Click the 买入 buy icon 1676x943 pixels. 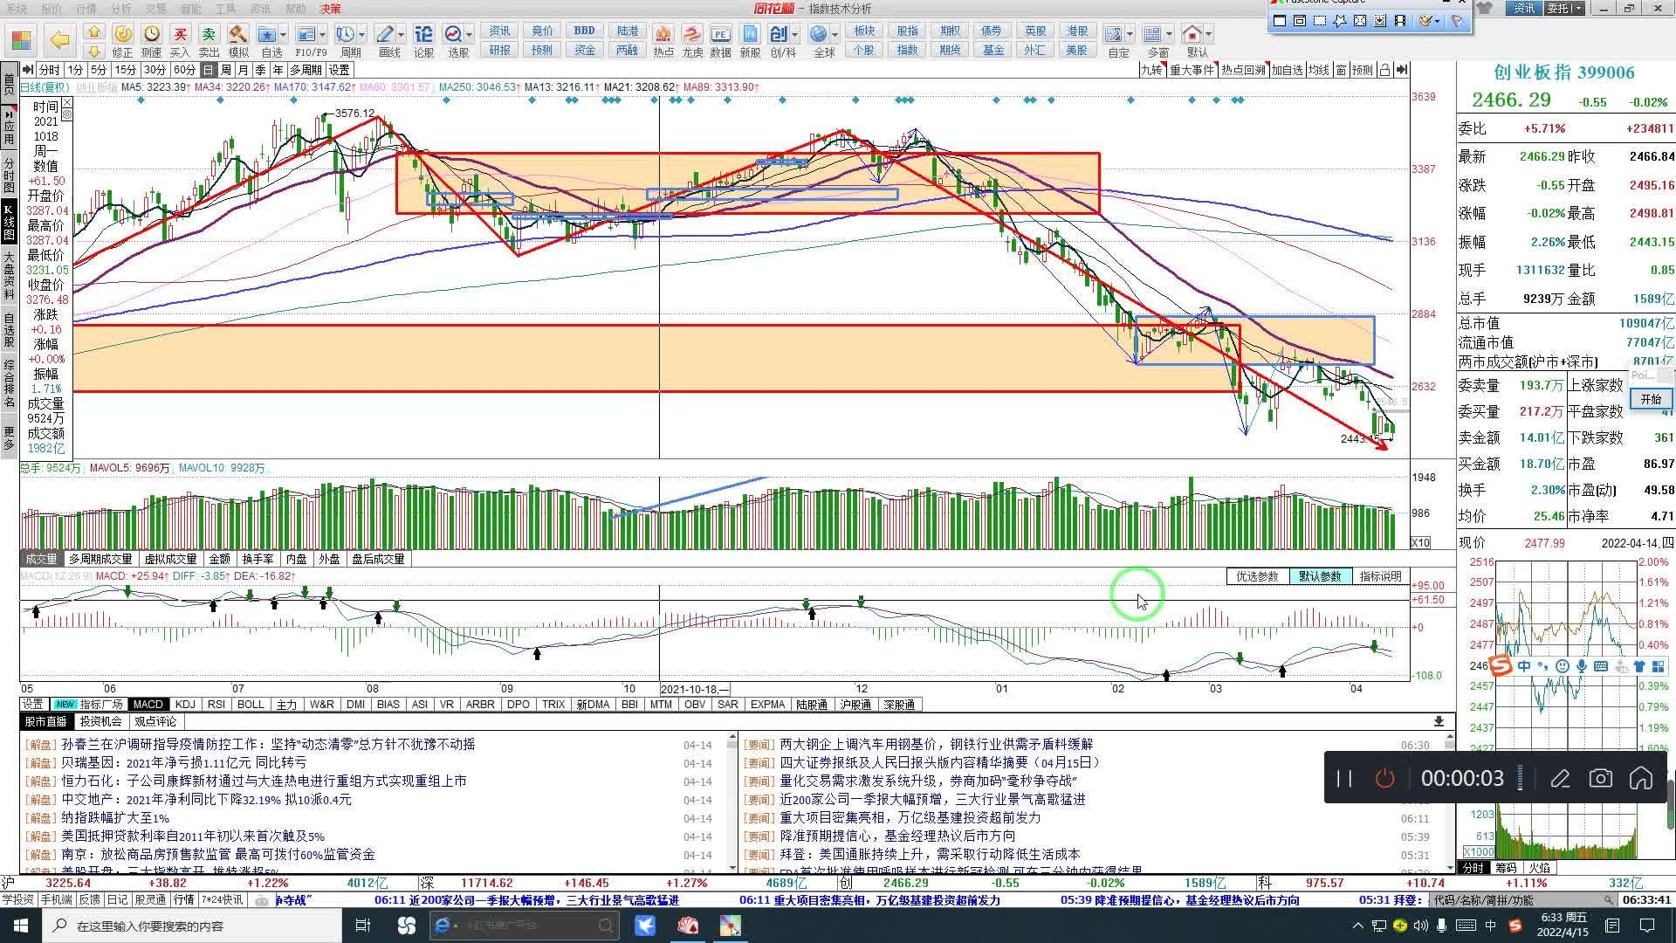point(180,35)
